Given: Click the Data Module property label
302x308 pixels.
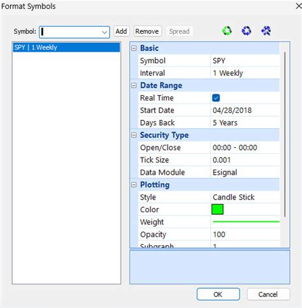Looking at the screenshot, I should tap(162, 172).
